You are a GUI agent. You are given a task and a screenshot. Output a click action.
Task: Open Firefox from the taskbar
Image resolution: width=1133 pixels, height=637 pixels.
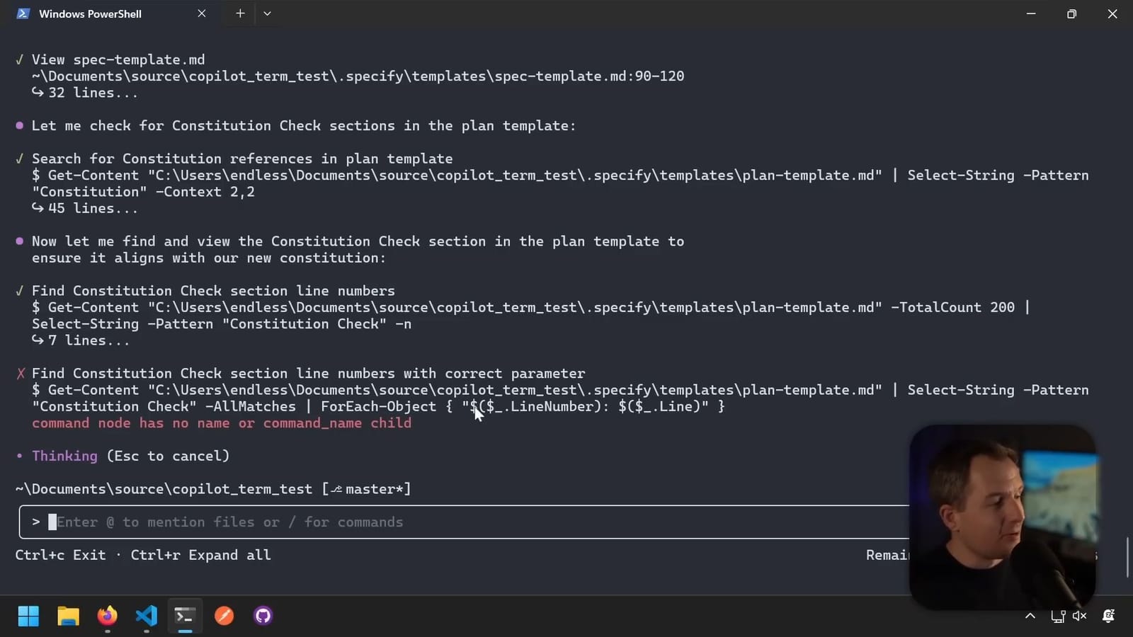click(x=107, y=616)
